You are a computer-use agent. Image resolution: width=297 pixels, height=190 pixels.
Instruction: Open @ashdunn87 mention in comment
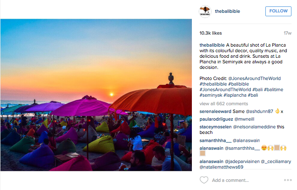[x=259, y=112]
